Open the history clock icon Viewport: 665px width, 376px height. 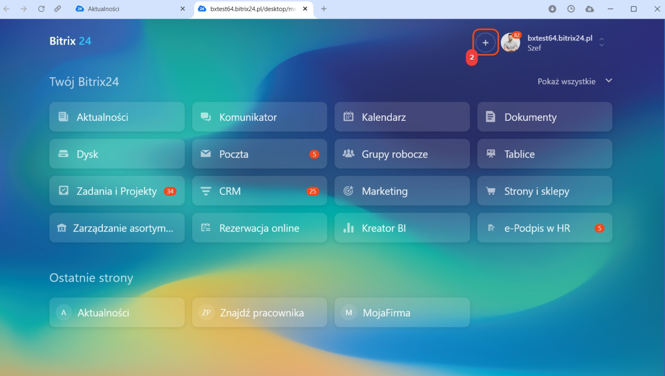[x=571, y=9]
